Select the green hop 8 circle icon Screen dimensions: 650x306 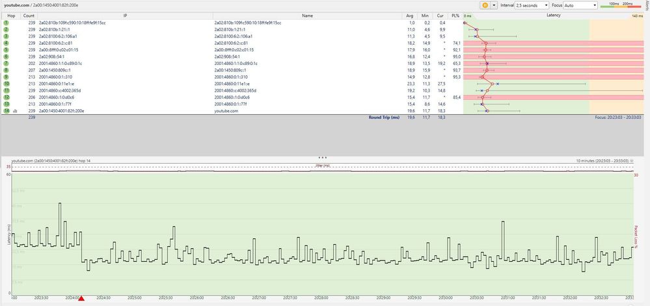[7, 70]
